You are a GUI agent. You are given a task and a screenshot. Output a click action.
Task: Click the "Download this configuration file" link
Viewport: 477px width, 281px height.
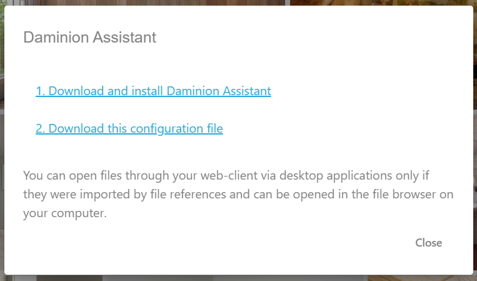(129, 129)
